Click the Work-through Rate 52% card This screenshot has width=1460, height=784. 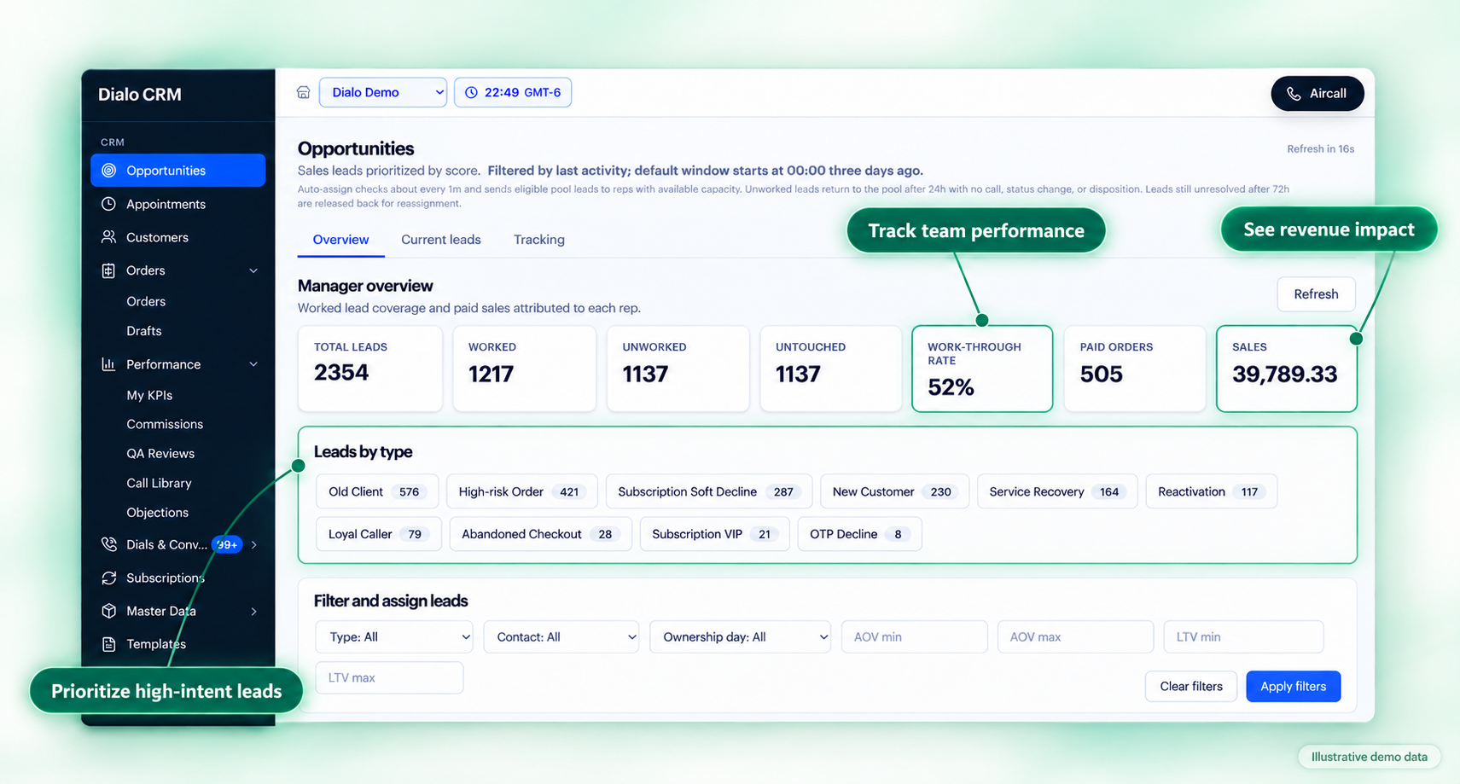pyautogui.click(x=982, y=369)
